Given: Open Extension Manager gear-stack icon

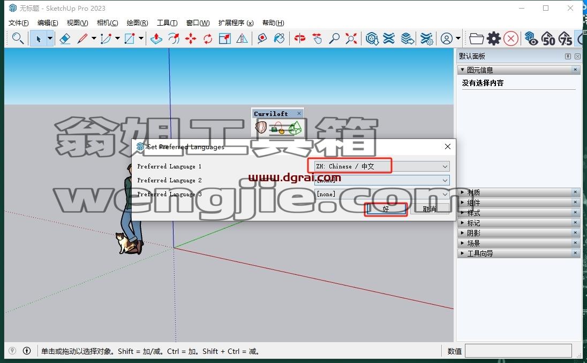Looking at the screenshot, I should pos(426,38).
